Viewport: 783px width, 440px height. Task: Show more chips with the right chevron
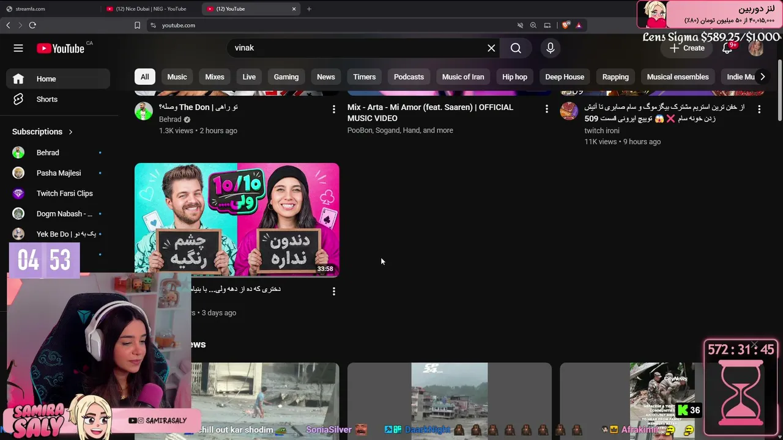click(762, 77)
